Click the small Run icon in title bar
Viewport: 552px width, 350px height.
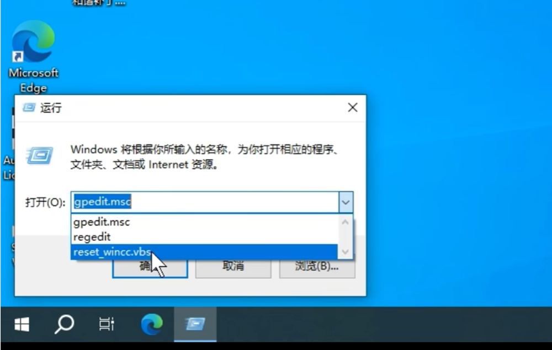pyautogui.click(x=29, y=107)
